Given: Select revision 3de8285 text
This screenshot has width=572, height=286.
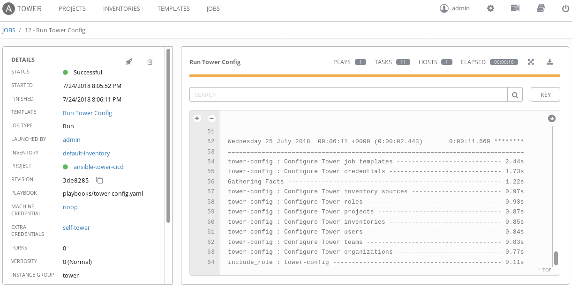Looking at the screenshot, I should (x=75, y=180).
